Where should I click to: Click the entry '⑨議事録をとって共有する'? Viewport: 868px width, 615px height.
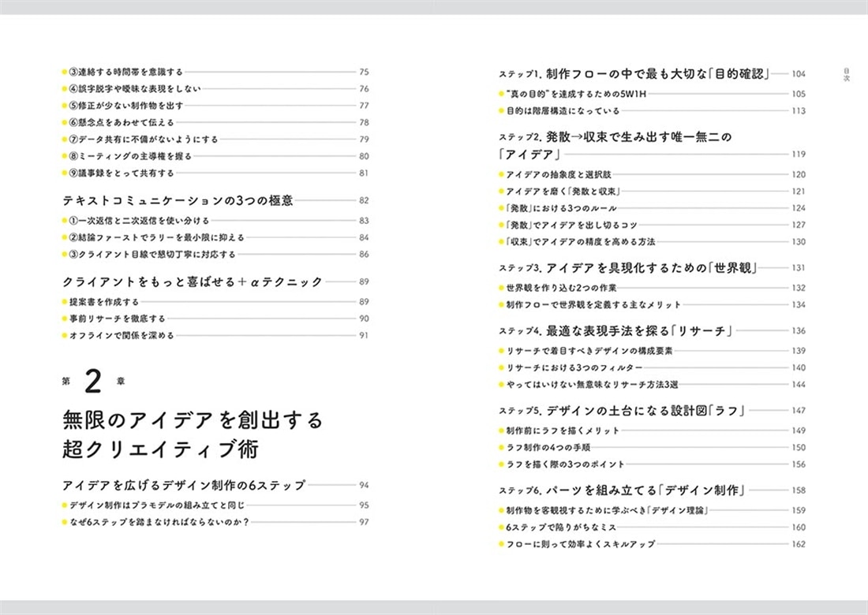[122, 173]
